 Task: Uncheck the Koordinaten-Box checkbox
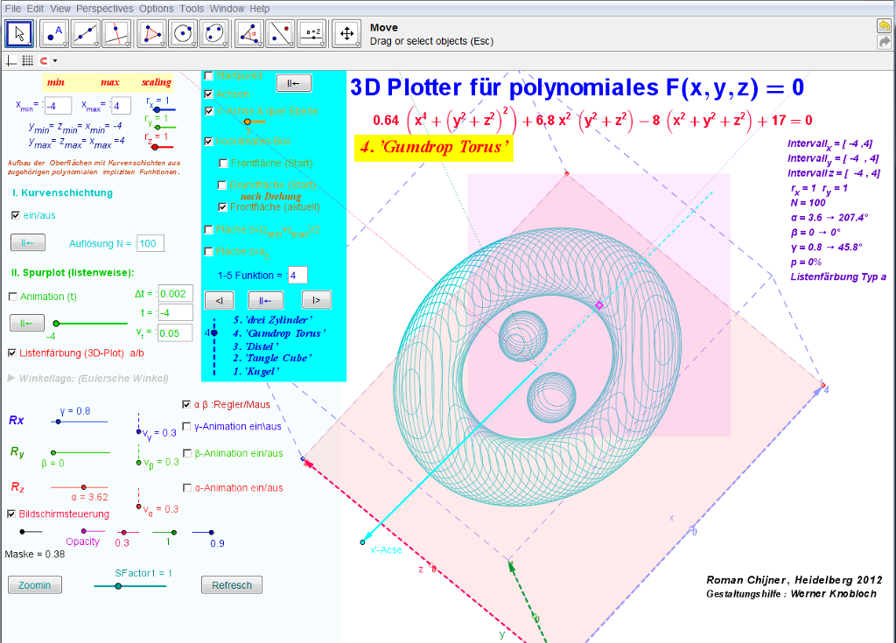coord(208,141)
